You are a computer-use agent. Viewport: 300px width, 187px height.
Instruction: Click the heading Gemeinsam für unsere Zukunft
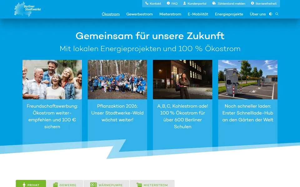coord(150,36)
